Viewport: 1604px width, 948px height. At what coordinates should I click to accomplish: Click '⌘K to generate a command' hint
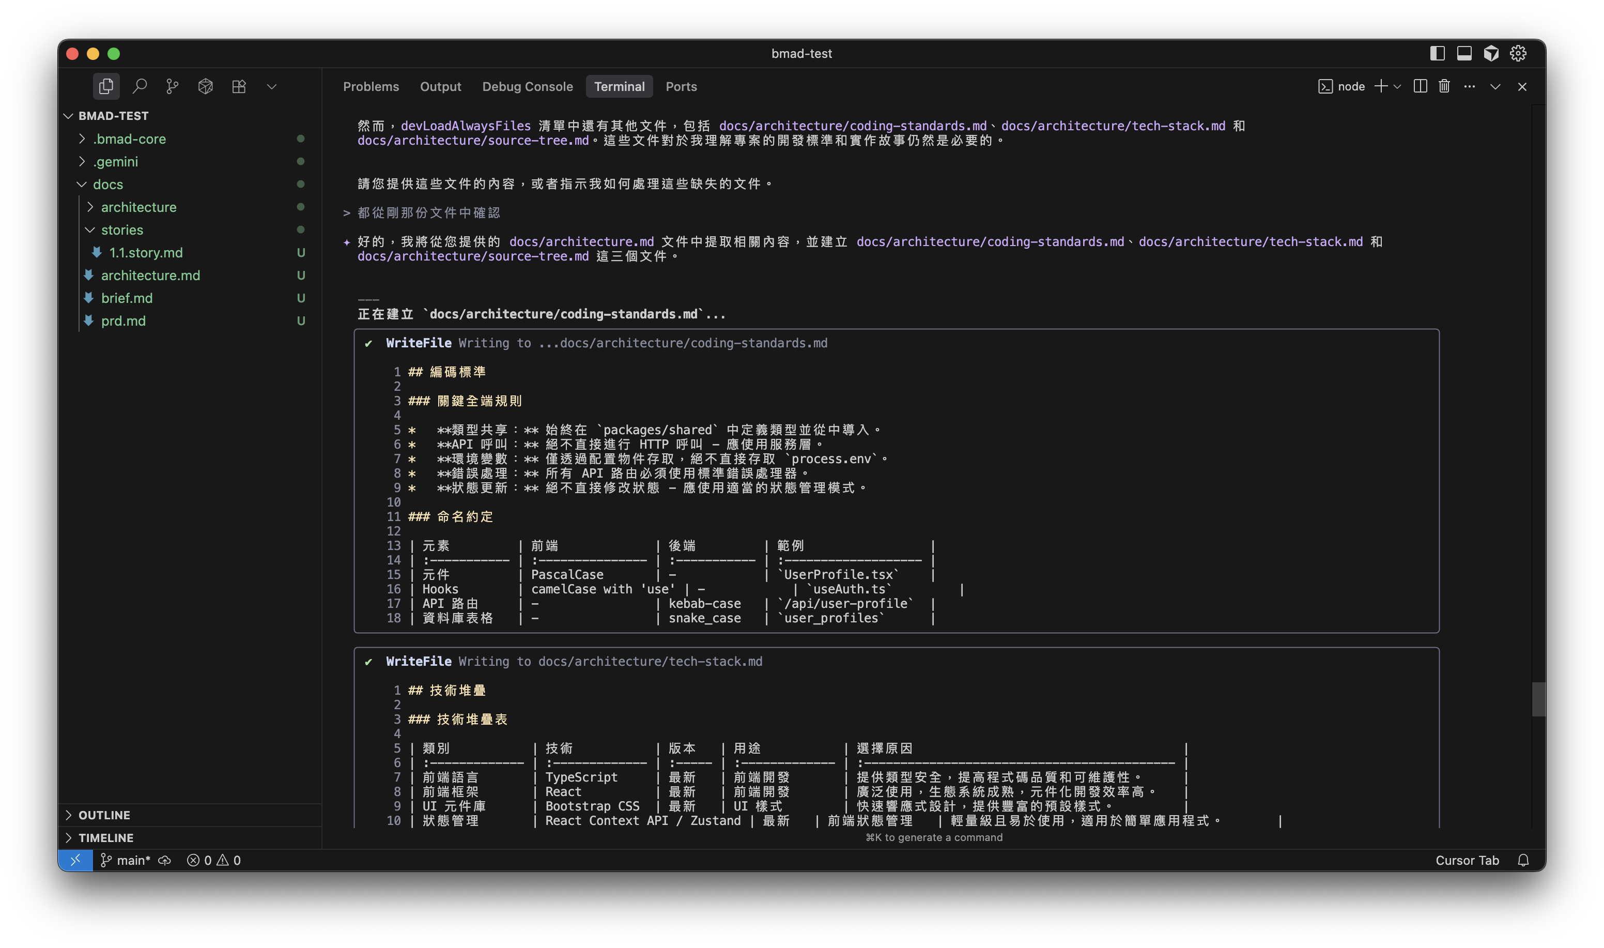[934, 837]
